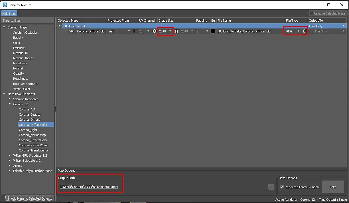Expand the Arnold node

(x=10, y=166)
